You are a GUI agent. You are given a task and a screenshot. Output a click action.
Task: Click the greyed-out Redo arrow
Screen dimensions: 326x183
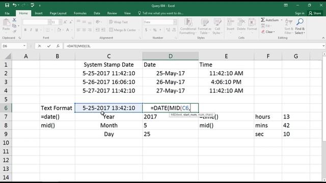pos(23,5)
